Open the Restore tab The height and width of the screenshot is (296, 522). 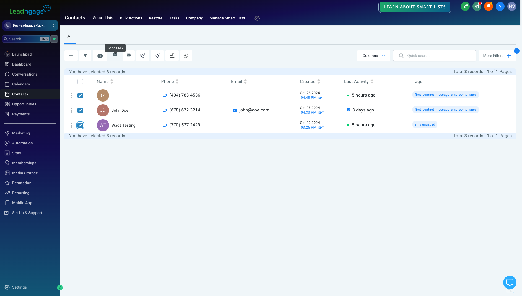pyautogui.click(x=155, y=18)
